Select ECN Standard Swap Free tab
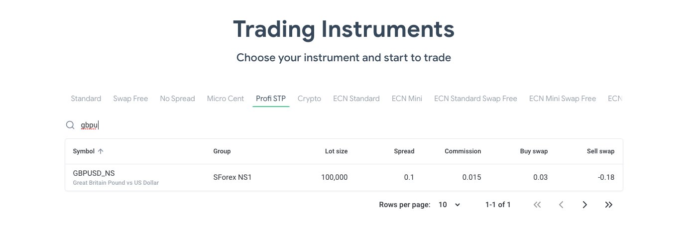The width and height of the screenshot is (690, 241). click(475, 99)
